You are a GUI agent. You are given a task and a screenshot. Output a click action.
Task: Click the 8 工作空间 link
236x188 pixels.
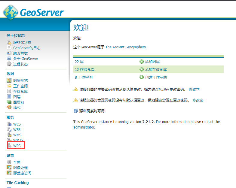pyautogui.click(x=84, y=77)
